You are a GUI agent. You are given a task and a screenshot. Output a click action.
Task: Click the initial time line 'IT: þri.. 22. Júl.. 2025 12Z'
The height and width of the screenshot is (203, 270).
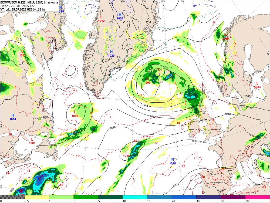(18, 6)
